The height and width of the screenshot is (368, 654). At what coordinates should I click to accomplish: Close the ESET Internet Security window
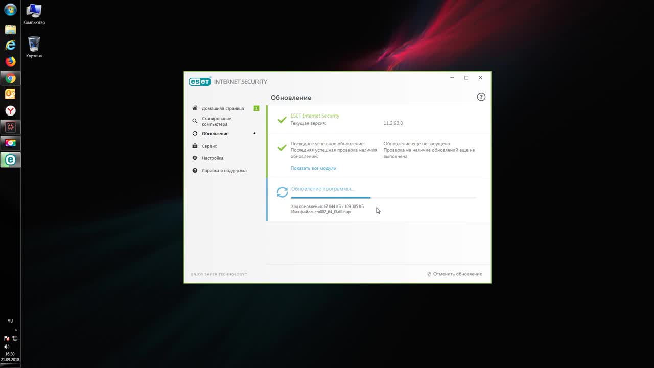pyautogui.click(x=480, y=78)
